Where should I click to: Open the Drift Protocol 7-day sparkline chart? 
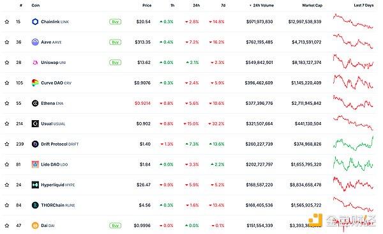click(353, 143)
